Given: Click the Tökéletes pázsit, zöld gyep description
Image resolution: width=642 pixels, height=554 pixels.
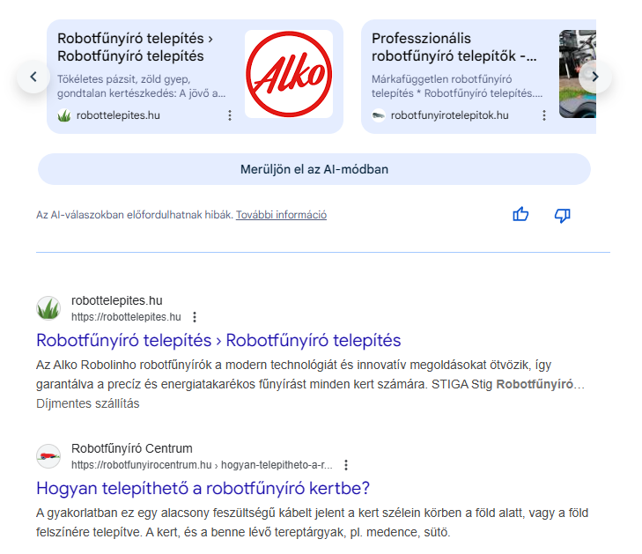Looking at the screenshot, I should [x=141, y=86].
